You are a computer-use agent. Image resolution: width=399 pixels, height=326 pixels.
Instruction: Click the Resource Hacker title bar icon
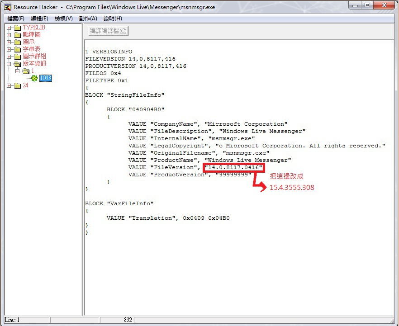pos(8,7)
